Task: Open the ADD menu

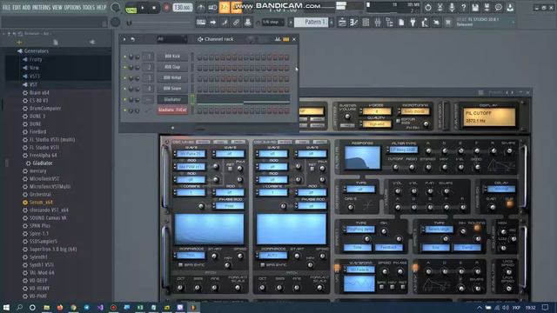Action: pos(27,7)
